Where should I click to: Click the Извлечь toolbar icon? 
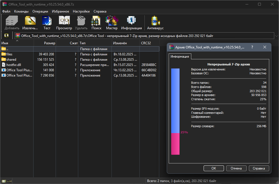click(x=30, y=21)
